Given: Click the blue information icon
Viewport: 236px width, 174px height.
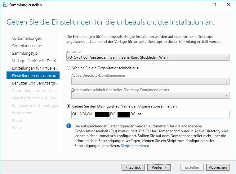Looking at the screenshot, I should 69,126.
